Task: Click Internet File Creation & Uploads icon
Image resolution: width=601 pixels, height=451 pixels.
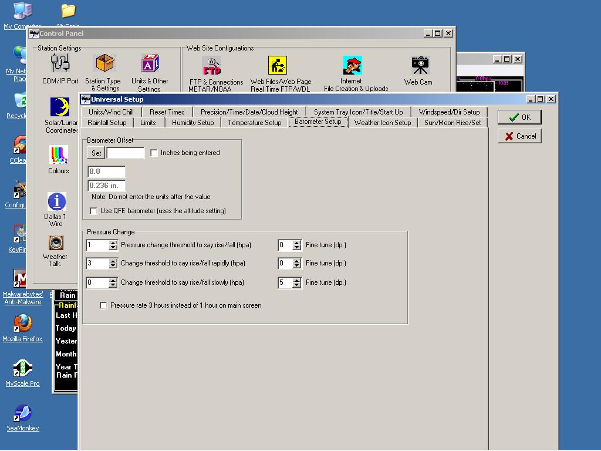Action: 352,65
